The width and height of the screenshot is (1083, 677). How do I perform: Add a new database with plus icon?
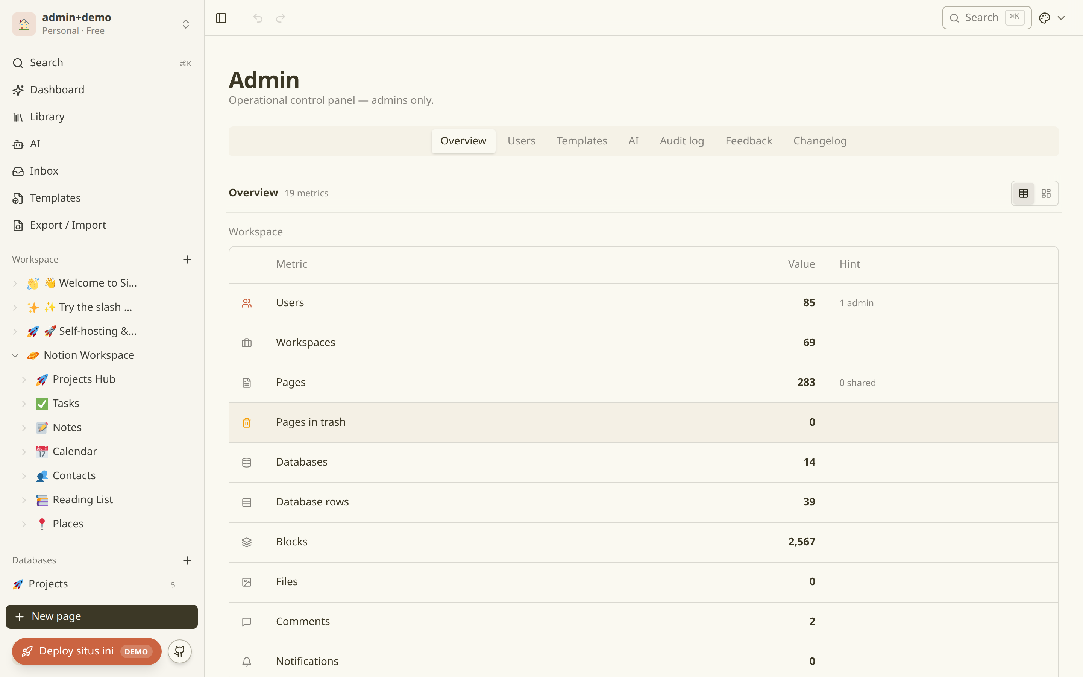(187, 560)
